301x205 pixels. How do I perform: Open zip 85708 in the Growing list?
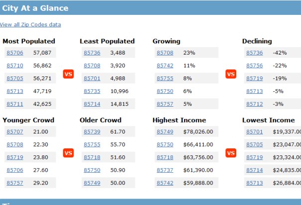coord(165,53)
